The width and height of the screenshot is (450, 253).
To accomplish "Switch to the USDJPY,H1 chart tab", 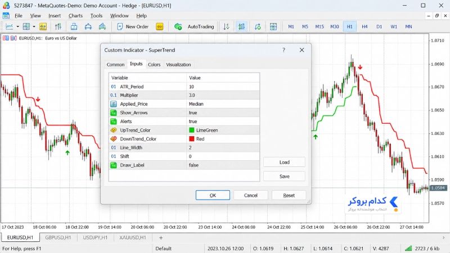I will point(95,237).
